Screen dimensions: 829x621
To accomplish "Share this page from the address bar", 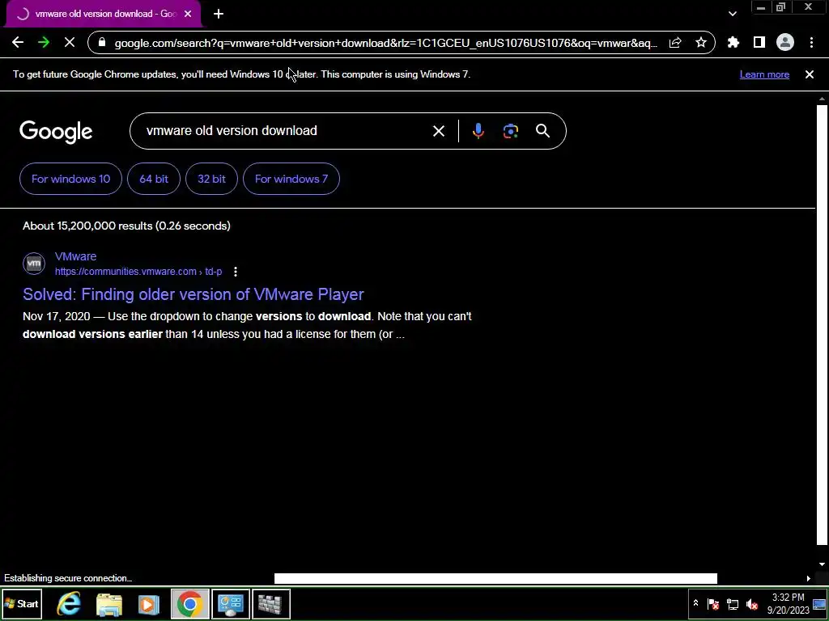I will tap(675, 43).
